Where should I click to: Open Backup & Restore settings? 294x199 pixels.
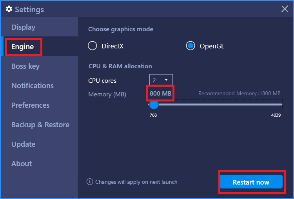39,125
